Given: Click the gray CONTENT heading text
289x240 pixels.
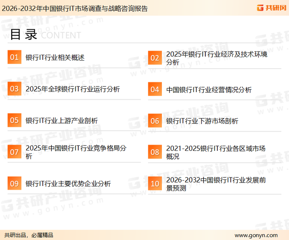Looking at the screenshot, I should [x=61, y=35].
